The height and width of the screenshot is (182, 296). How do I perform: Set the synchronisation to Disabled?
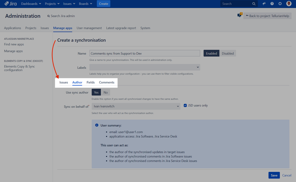click(228, 53)
